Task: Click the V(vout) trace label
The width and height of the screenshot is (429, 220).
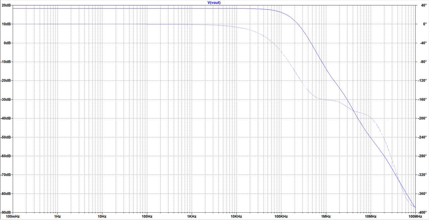Action: (x=214, y=2)
